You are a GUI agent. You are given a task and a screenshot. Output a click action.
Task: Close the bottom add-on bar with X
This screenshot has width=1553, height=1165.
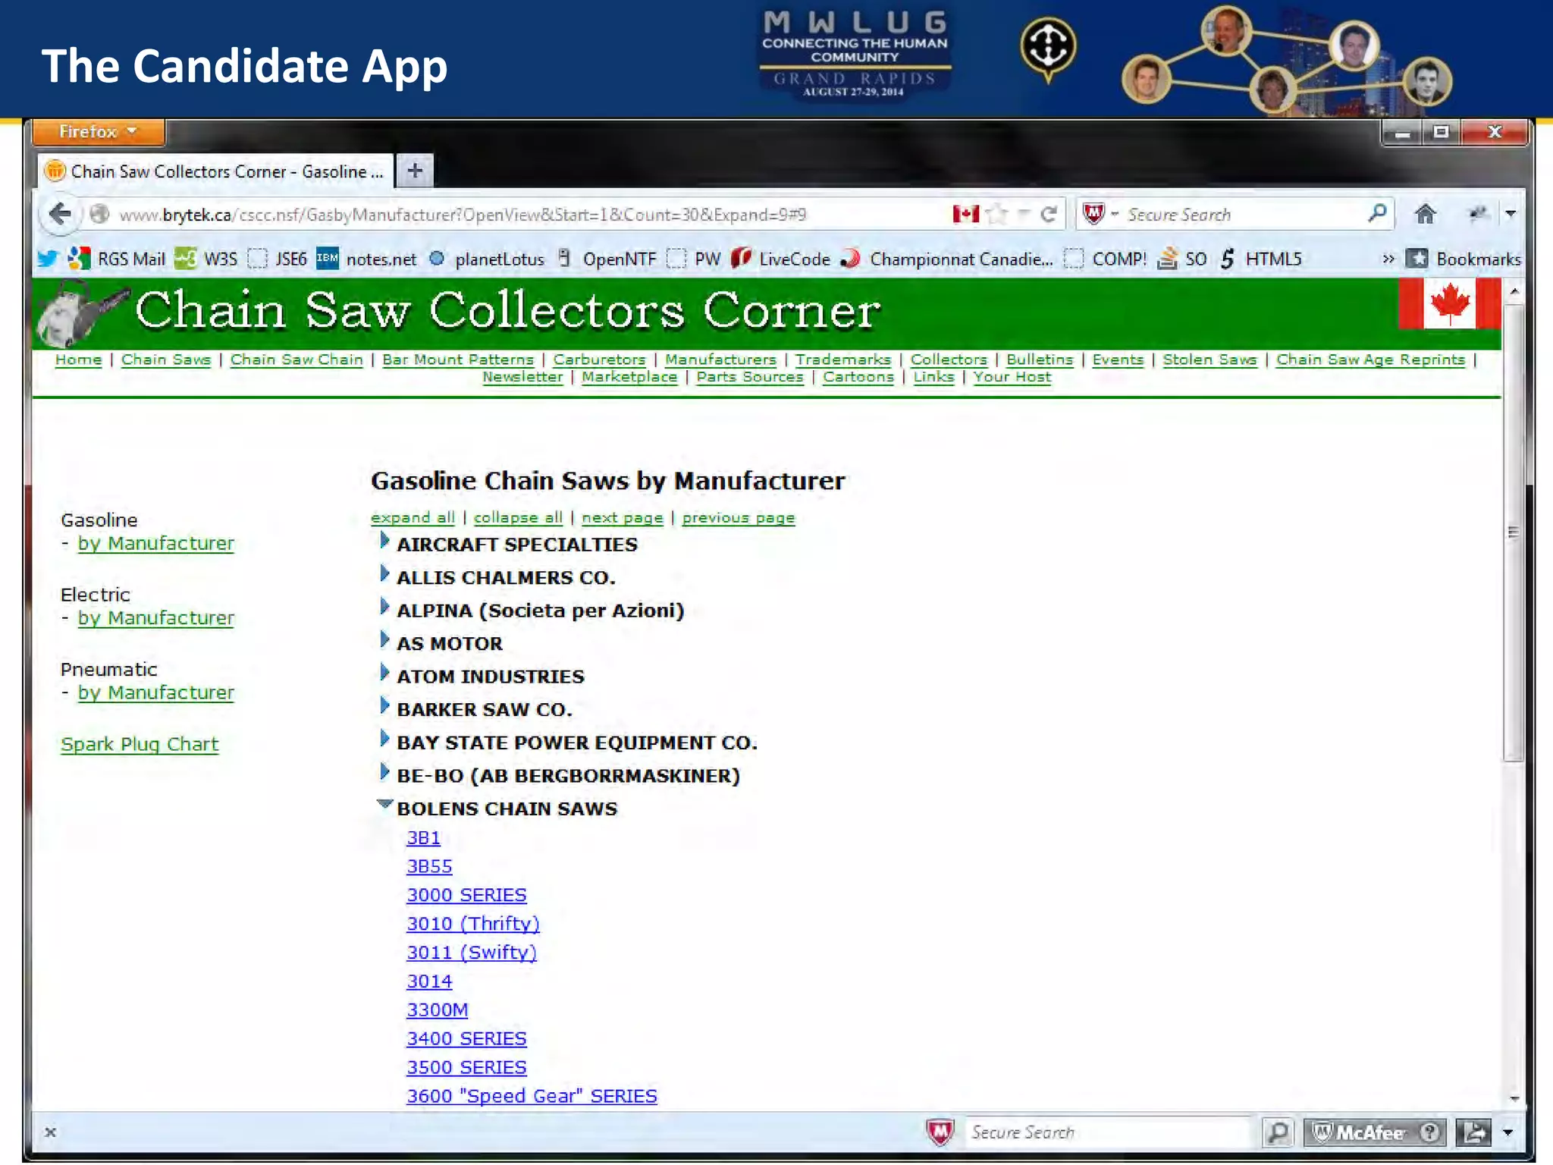point(50,1132)
